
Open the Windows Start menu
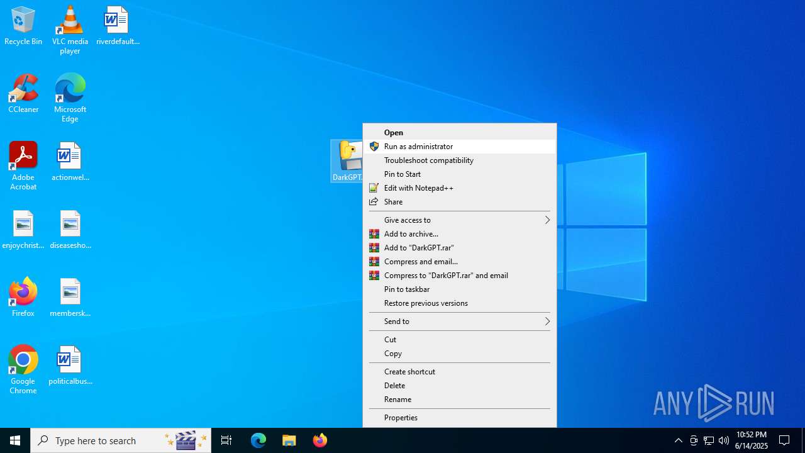pyautogui.click(x=15, y=440)
